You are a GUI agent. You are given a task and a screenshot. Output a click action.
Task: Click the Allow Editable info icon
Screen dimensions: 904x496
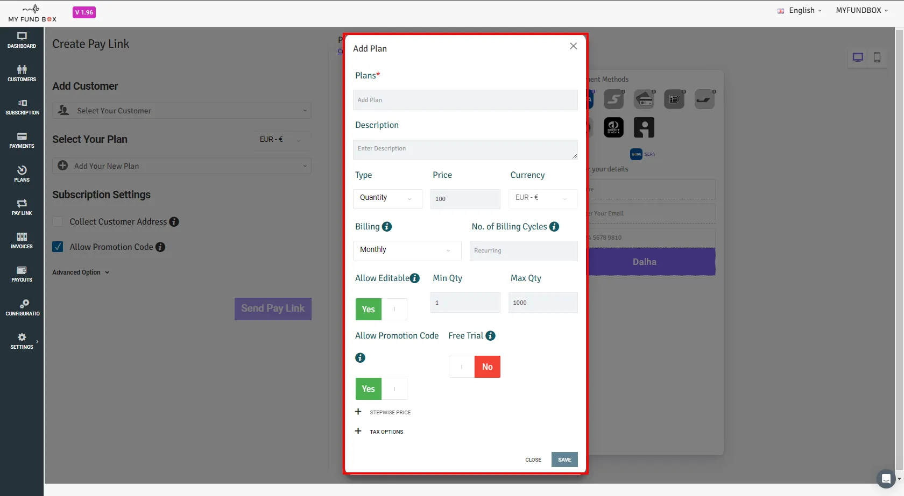click(x=415, y=278)
